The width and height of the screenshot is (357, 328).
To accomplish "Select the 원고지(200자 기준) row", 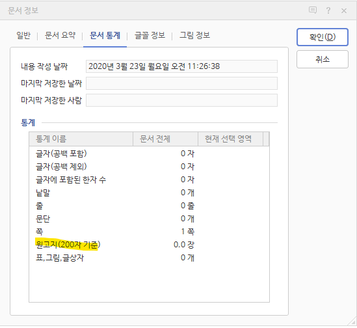I will click(149, 245).
